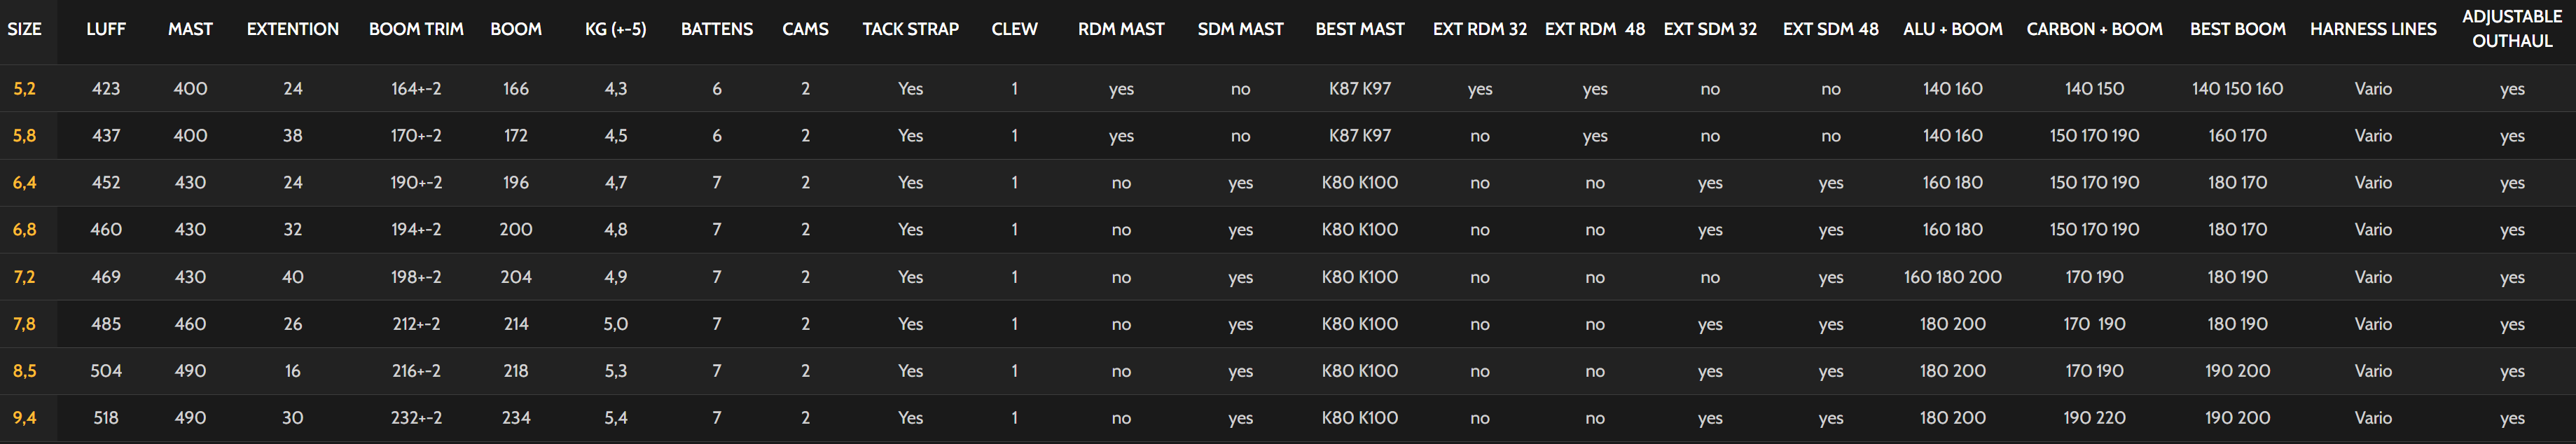
Task: Select the LUFF column header
Action: 106,29
